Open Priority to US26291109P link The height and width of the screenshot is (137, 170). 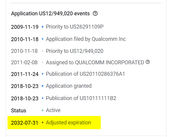[x=75, y=27]
